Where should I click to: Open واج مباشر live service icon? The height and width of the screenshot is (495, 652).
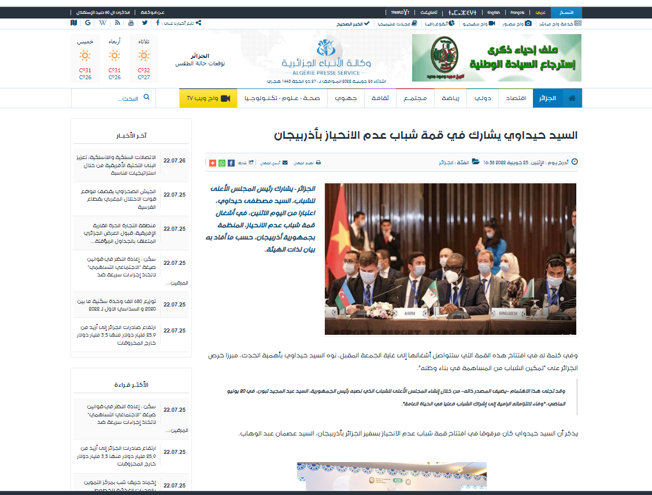coord(578,23)
